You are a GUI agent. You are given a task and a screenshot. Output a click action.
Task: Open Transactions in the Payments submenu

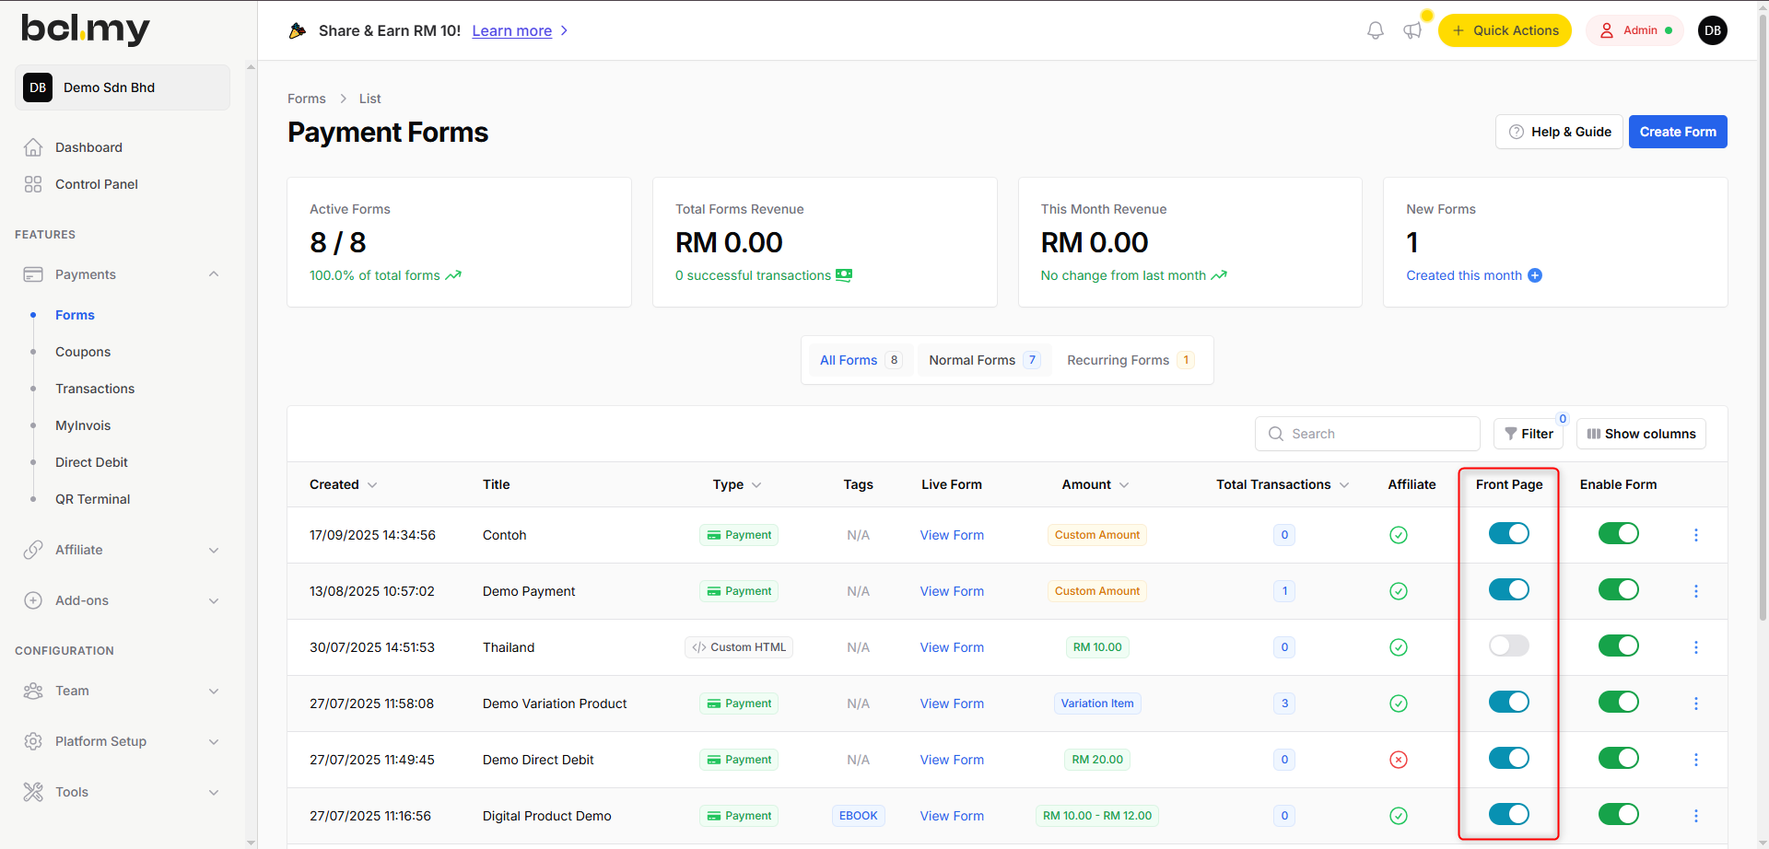pos(95,389)
